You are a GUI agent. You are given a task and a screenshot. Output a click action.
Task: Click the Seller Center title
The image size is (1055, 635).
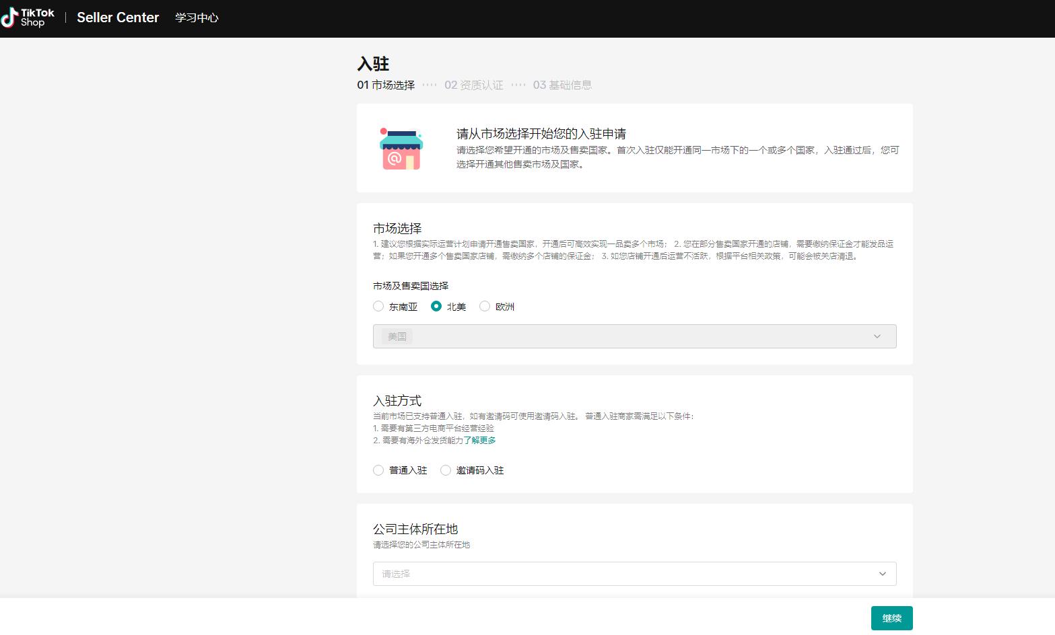click(117, 17)
